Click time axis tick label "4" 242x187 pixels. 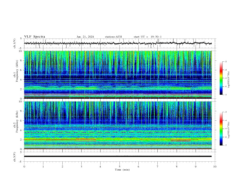(x=101, y=167)
